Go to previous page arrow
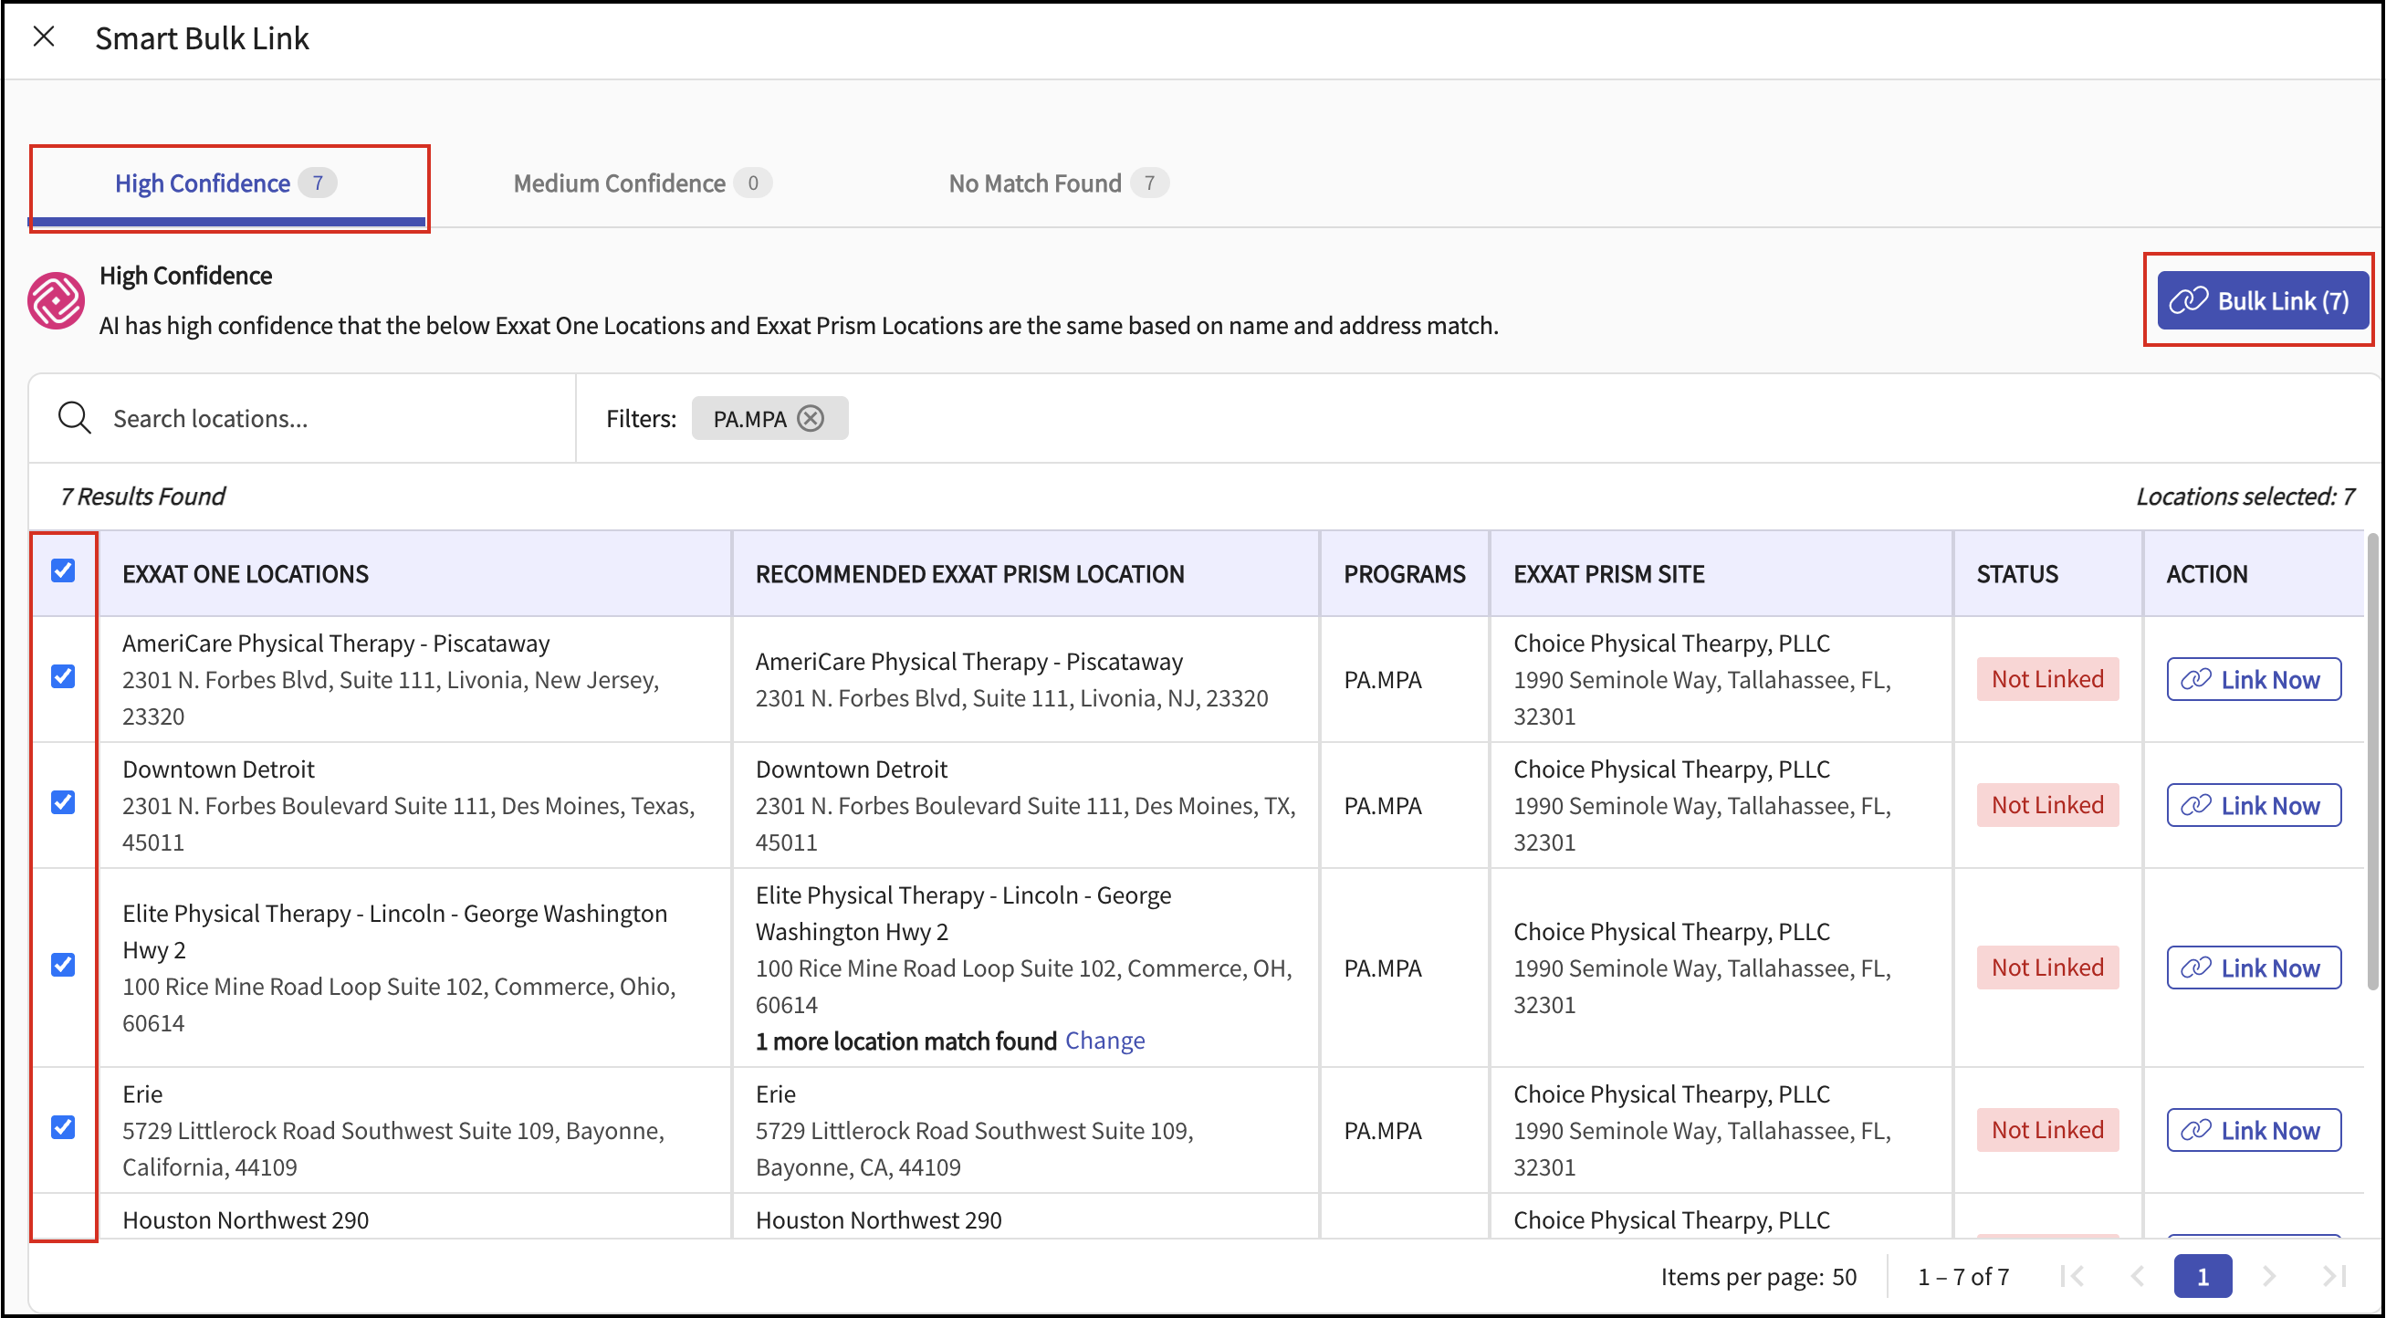The image size is (2386, 1318). click(2138, 1276)
